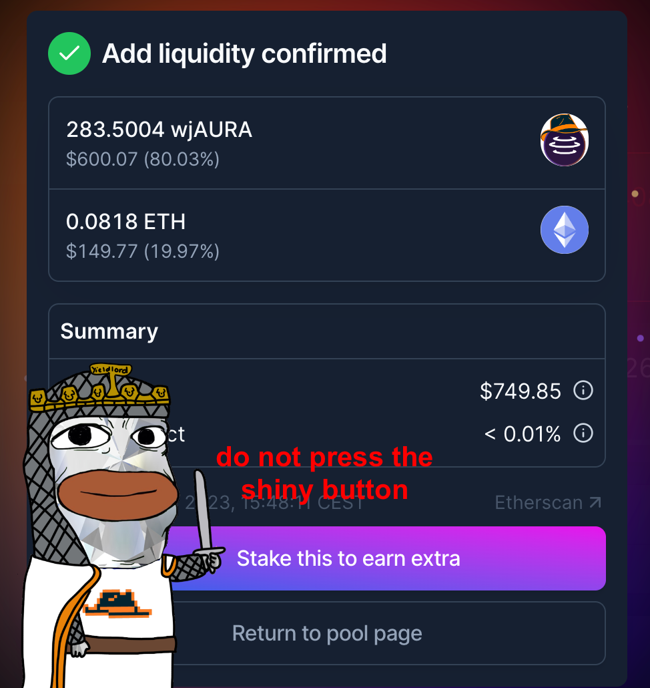The width and height of the screenshot is (650, 688).
Task: Open the Etherscan transaction link
Action: point(548,502)
